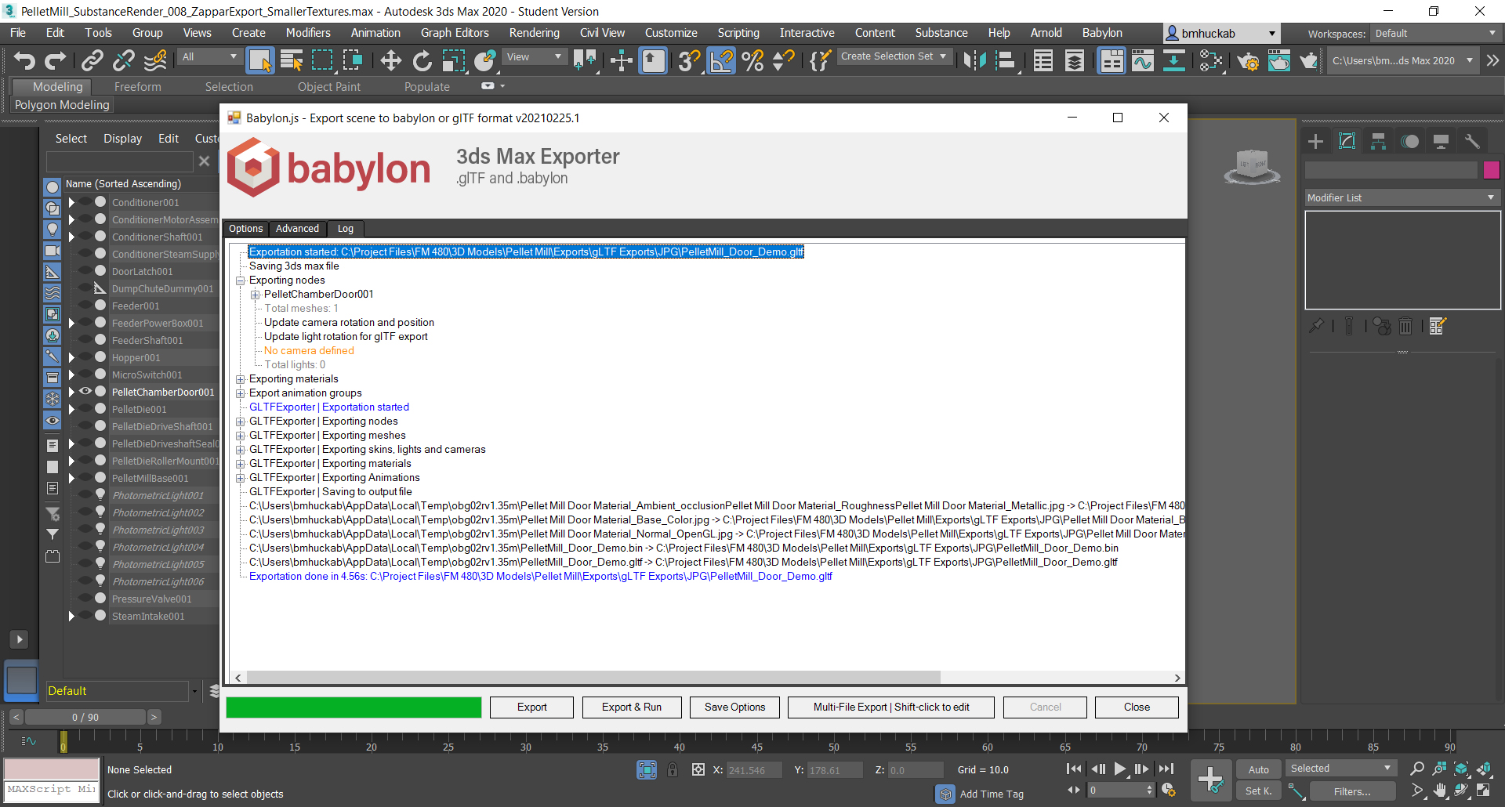Click Multi-File Export button

point(891,707)
